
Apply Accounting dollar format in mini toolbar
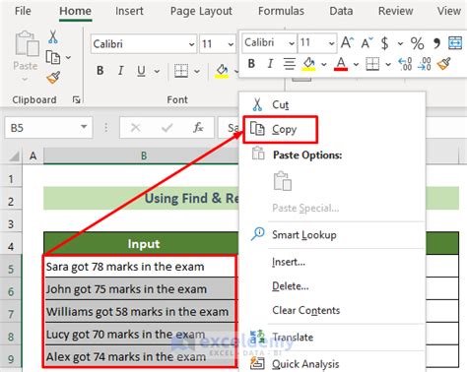[x=385, y=43]
